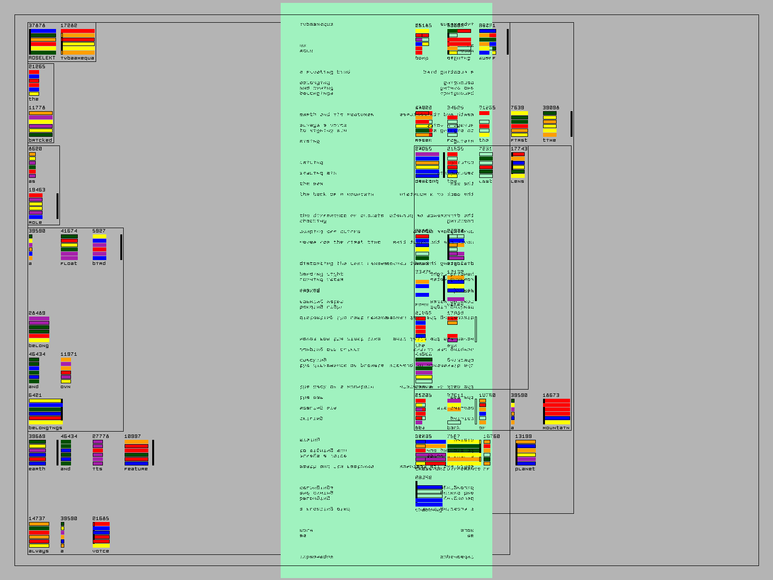Click the 'always' glyph numbered 14737
This screenshot has width=773, height=580.
[39, 535]
